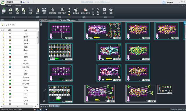This screenshot has height=111, width=186.
Task: Open the 编辑模式 mode combo box
Action: click(14, 2)
